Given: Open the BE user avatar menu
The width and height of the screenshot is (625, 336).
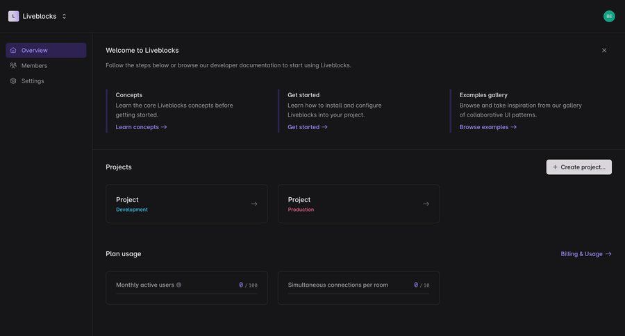Looking at the screenshot, I should tap(608, 17).
